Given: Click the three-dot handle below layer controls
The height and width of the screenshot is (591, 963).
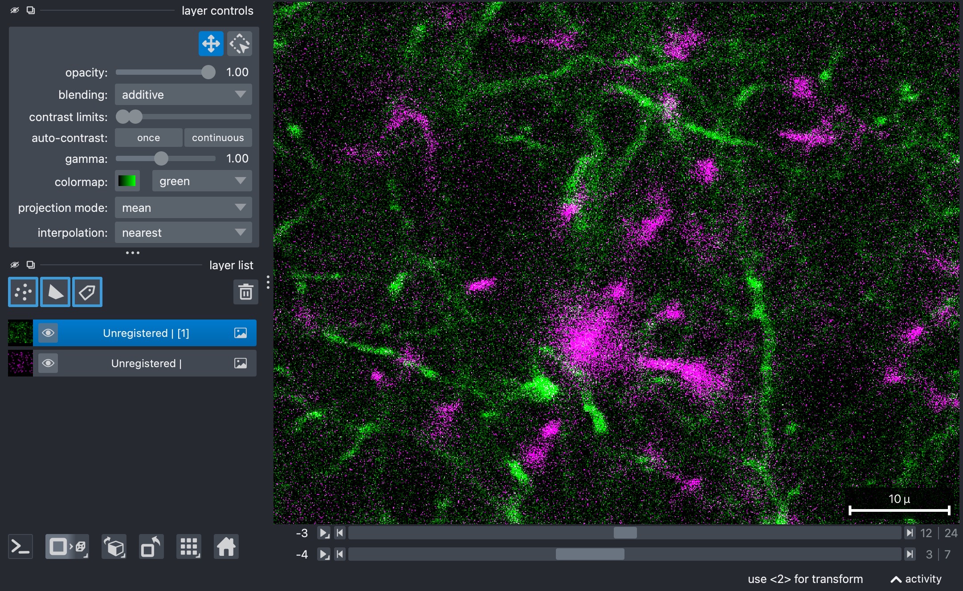Looking at the screenshot, I should pyautogui.click(x=133, y=253).
